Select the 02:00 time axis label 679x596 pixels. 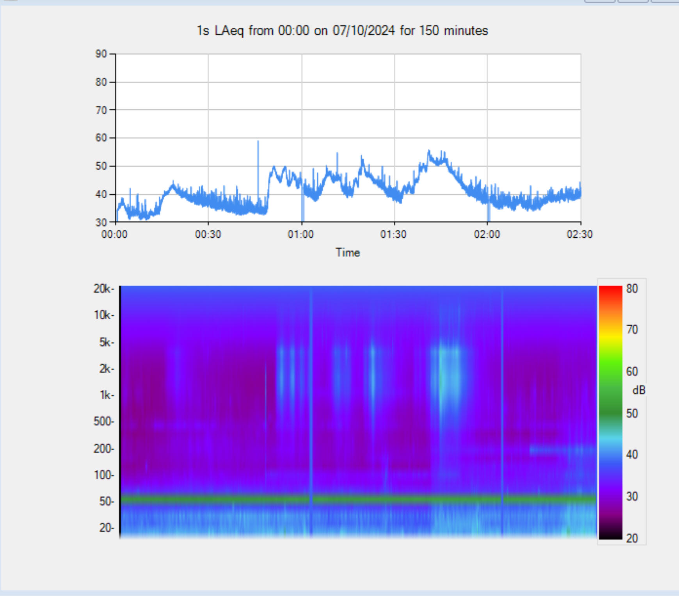tap(487, 234)
